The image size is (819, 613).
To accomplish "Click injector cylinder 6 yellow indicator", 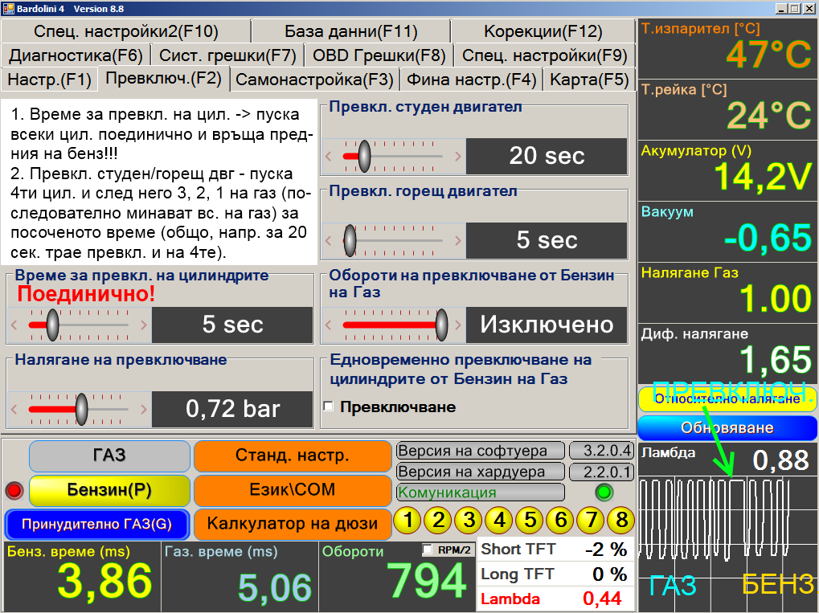I will click(560, 521).
